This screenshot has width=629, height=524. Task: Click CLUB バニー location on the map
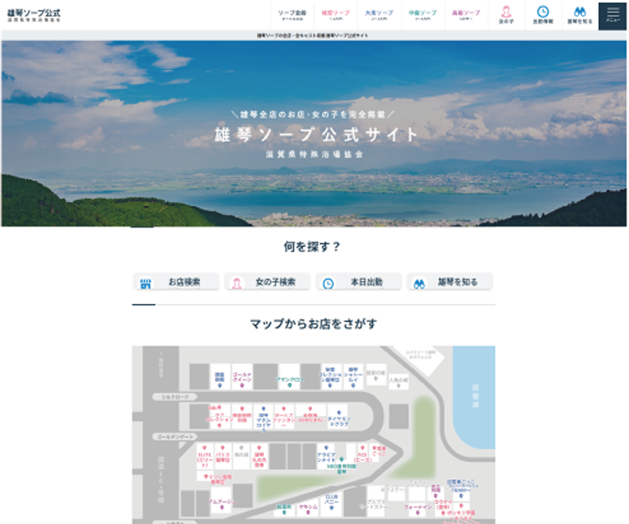click(331, 501)
